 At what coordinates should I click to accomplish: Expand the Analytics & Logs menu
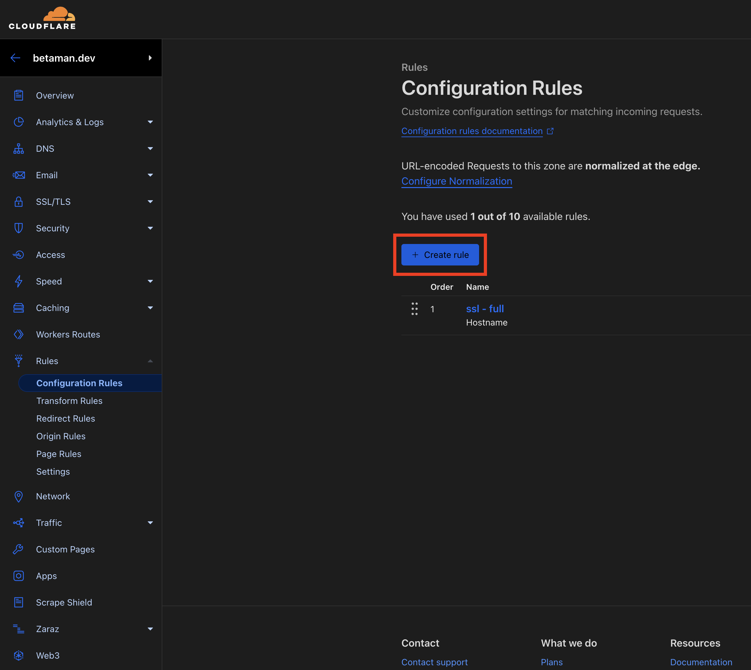[150, 122]
